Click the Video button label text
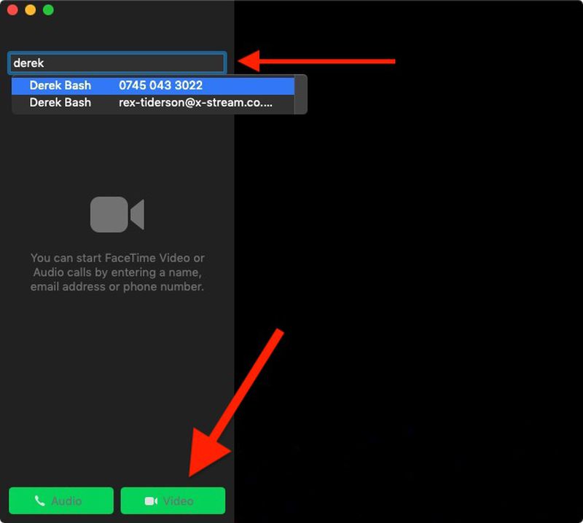Screen dimensions: 583x523 (x=179, y=500)
